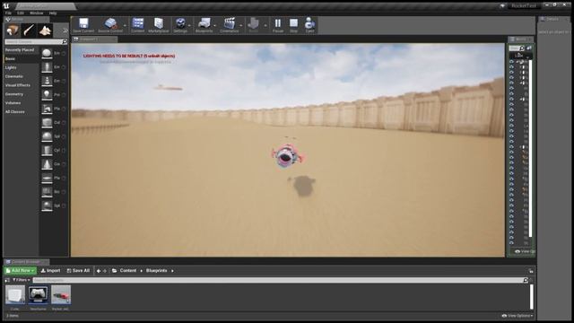Viewport: 574px width, 323px height.
Task: Open the Blueprints dropdown arrow
Action: (214, 26)
